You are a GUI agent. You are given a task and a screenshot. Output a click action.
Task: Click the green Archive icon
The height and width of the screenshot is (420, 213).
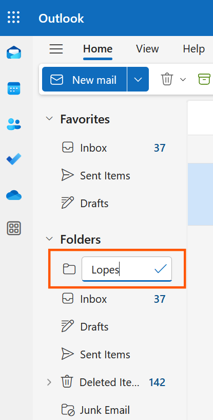click(204, 79)
